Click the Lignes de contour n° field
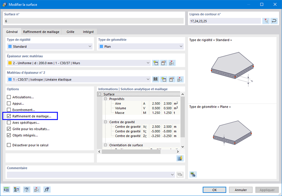 225,21
